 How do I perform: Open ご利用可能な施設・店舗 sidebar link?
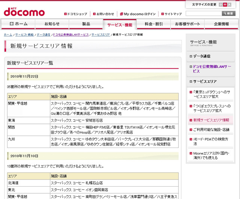pyautogui.click(x=211, y=130)
